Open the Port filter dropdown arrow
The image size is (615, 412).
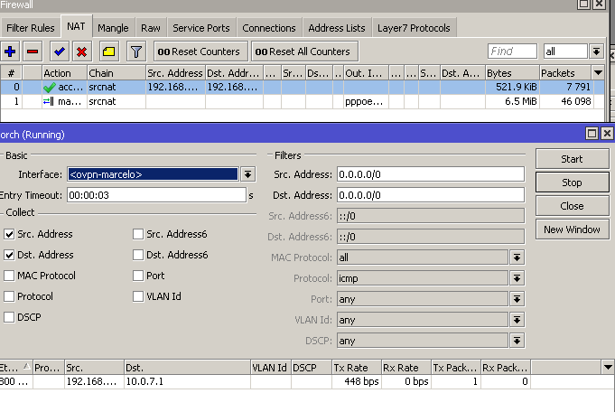coord(517,299)
